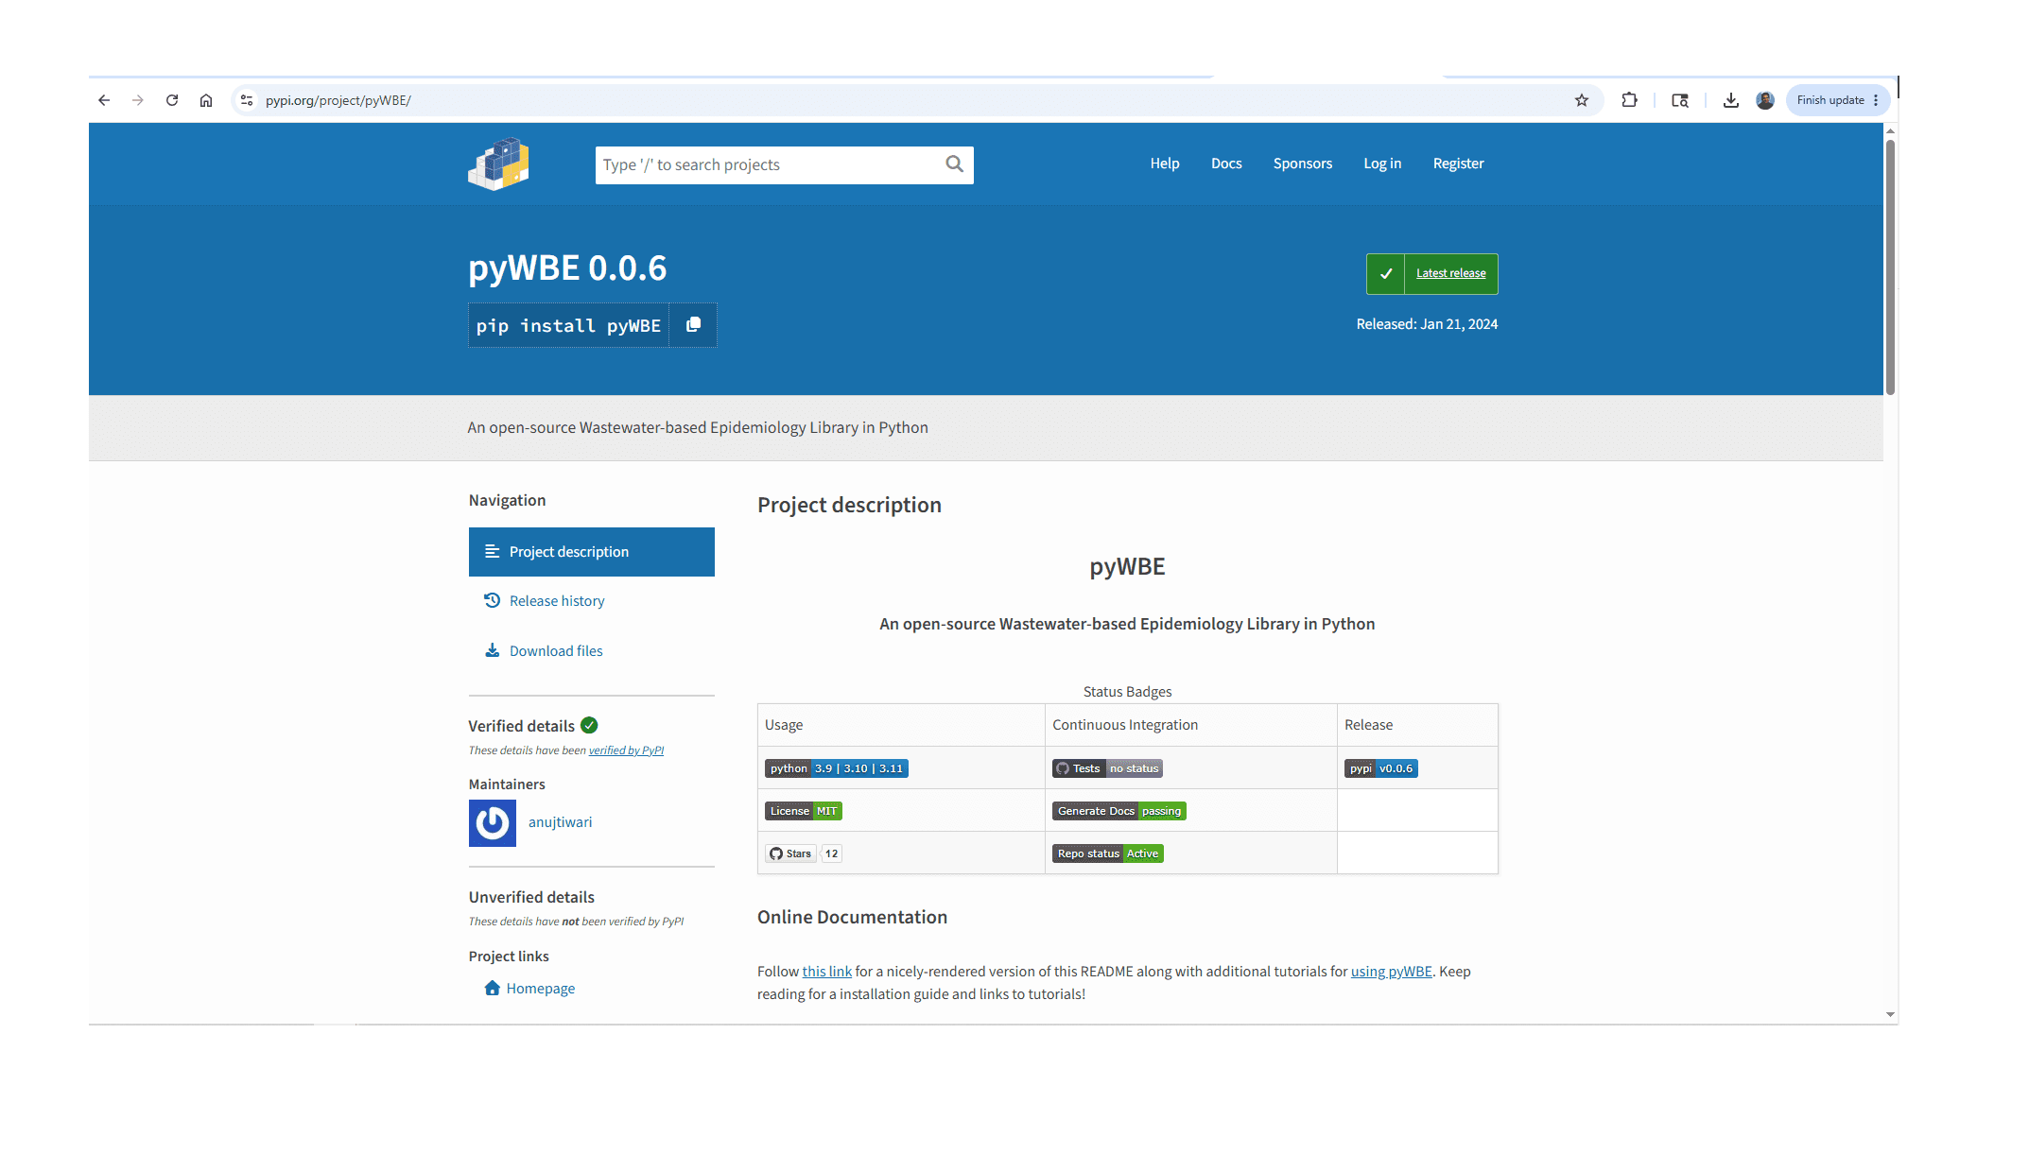The image size is (2029, 1155).
Task: Click the Usage column header
Action: click(x=784, y=725)
